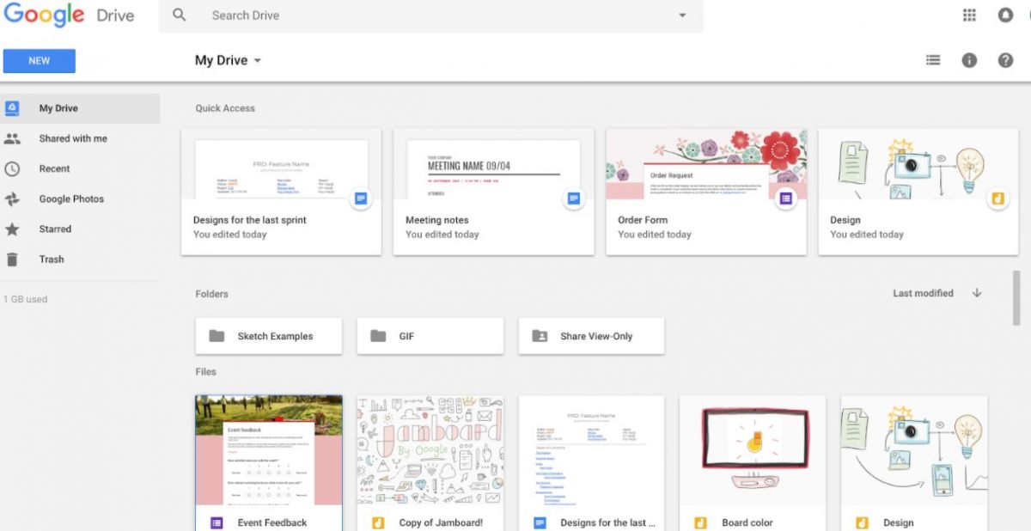Click the search magnifier icon
The width and height of the screenshot is (1031, 531).
pyautogui.click(x=179, y=15)
